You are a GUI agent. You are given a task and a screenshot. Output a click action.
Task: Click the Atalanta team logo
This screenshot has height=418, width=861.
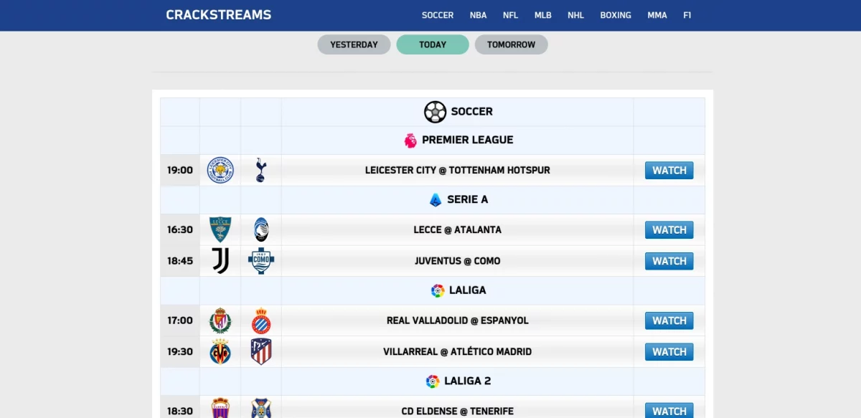coord(260,230)
